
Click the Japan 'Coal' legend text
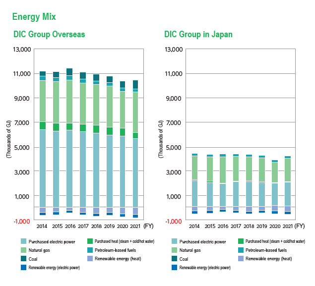point(184,259)
